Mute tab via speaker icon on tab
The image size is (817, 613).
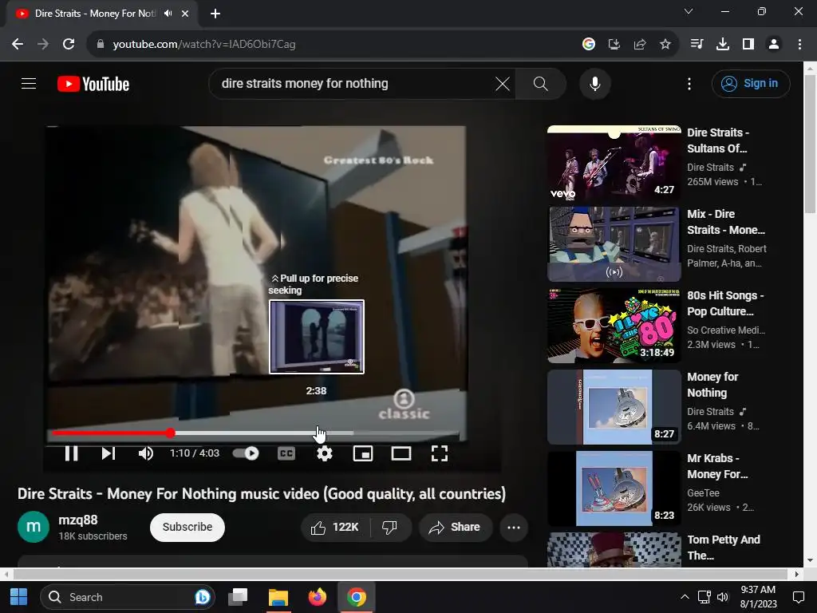pyautogui.click(x=168, y=14)
